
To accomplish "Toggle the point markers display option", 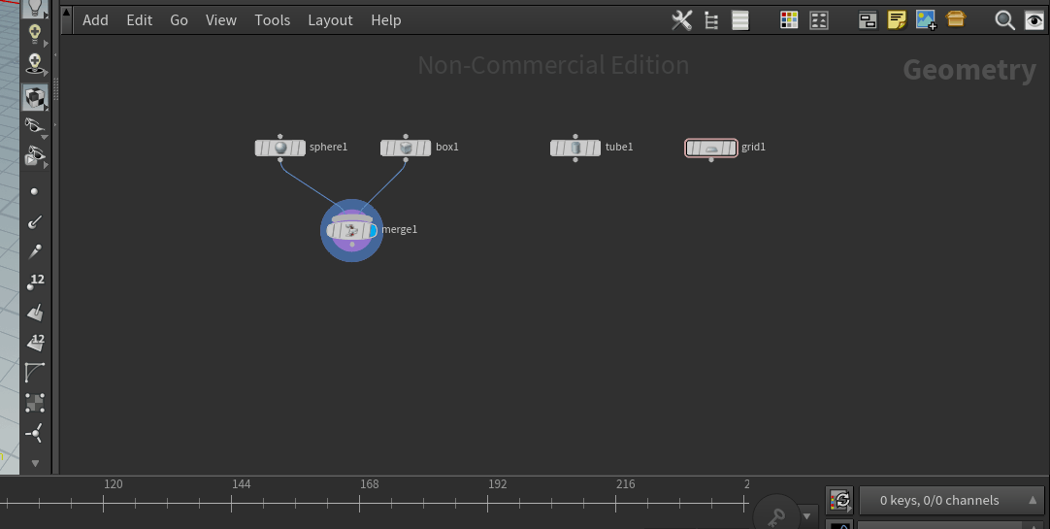I will tap(36, 192).
